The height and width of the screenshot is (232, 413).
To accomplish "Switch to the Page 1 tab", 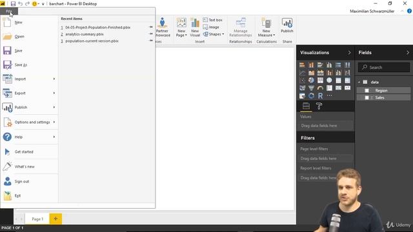I will [x=37, y=219].
